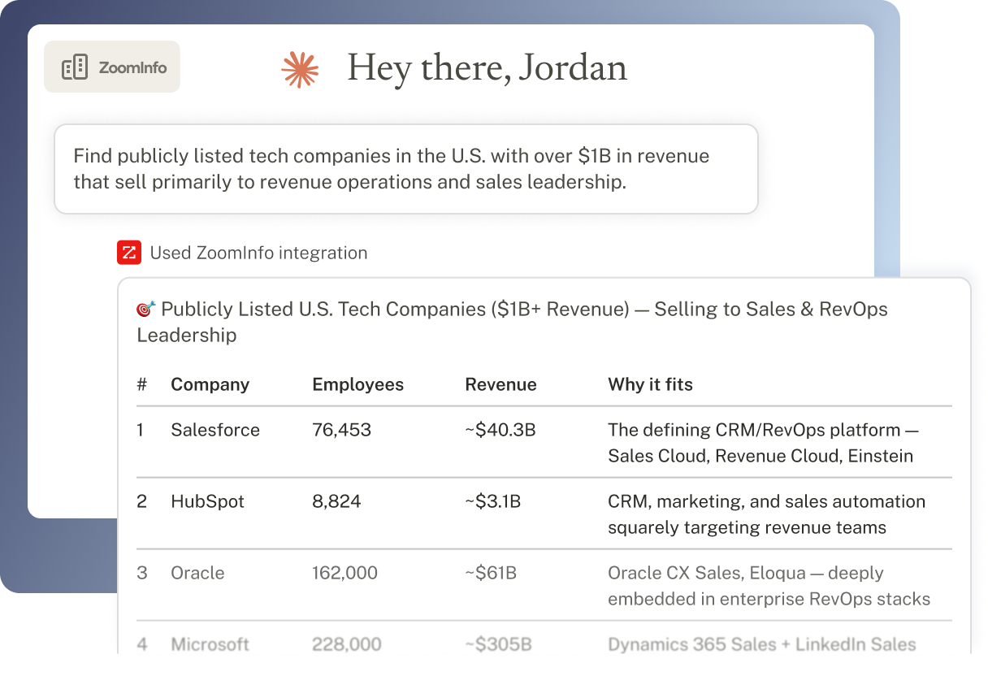Select the Microsoft company name
988x676 pixels.
coord(210,644)
